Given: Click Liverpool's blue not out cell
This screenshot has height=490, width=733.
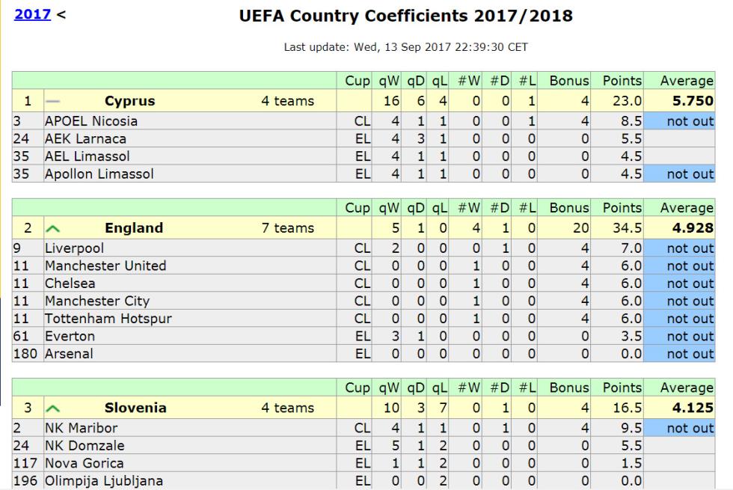Looking at the screenshot, I should coord(679,248).
